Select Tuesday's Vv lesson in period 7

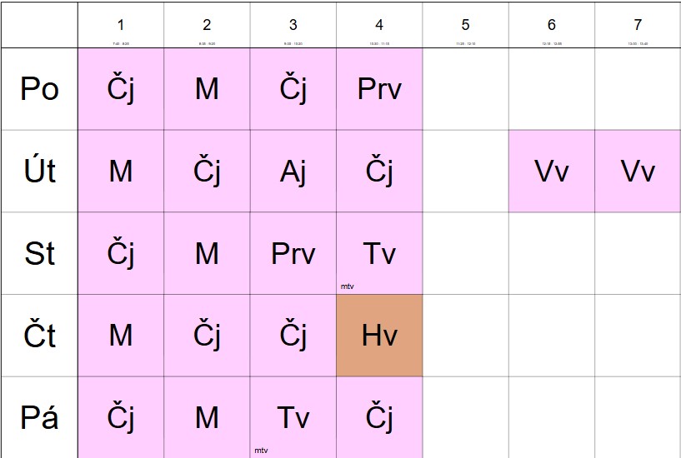pyautogui.click(x=638, y=172)
